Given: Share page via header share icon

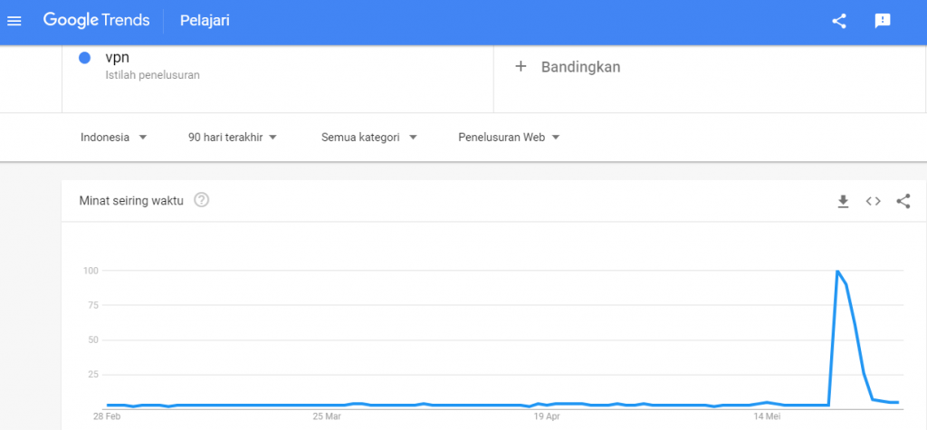Looking at the screenshot, I should coord(839,22).
